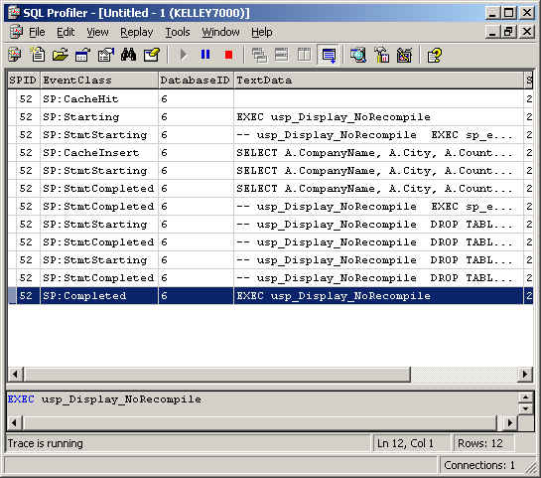Select the SP:Starting event row

coord(270,116)
